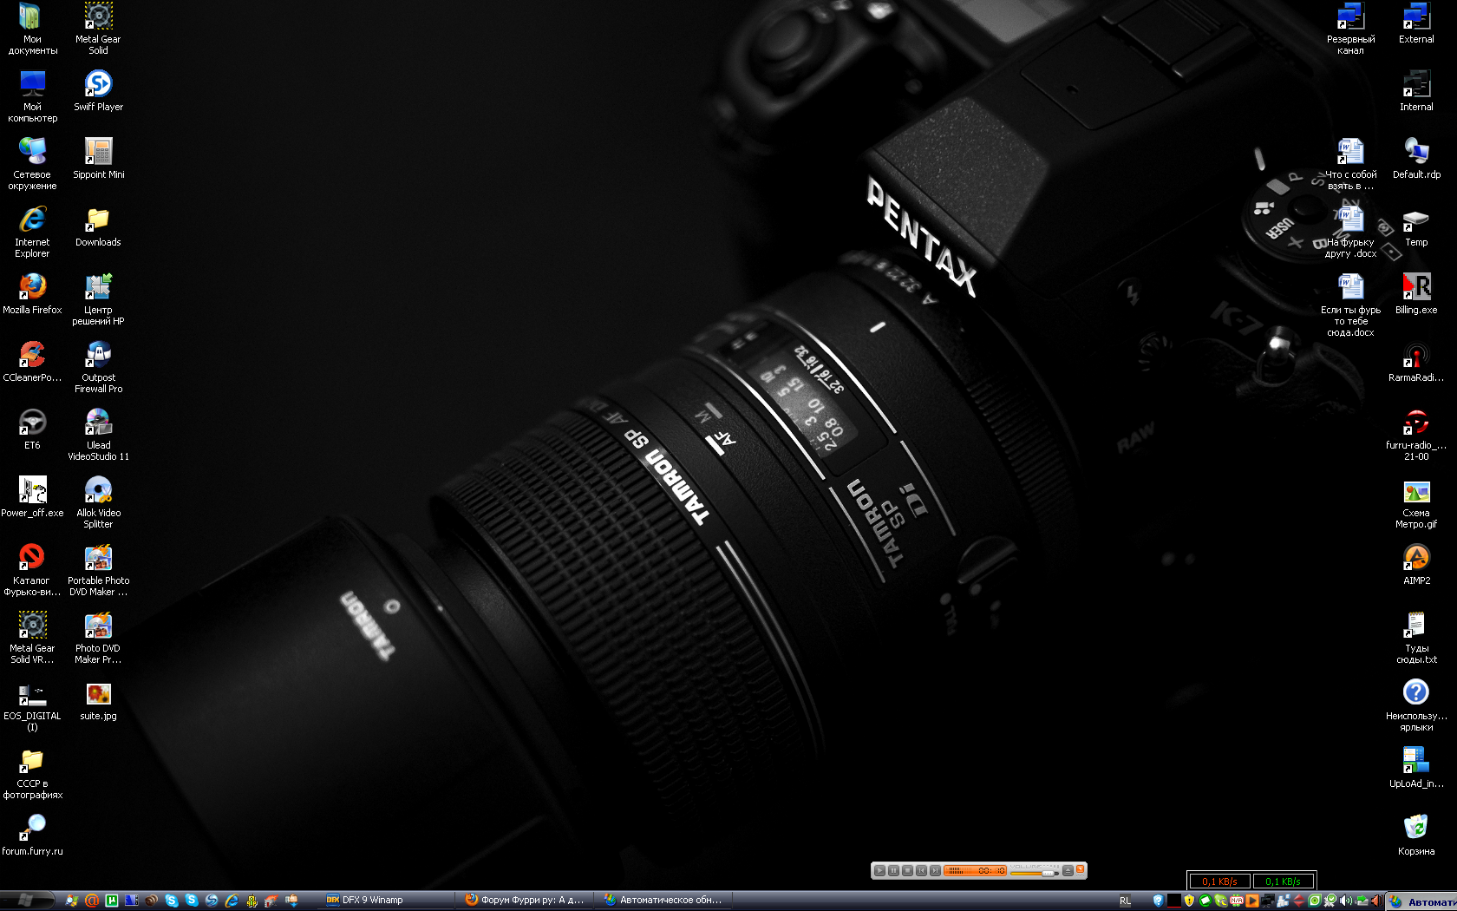Open the Корзина recycle bin
This screenshot has height=911, width=1457.
click(1416, 829)
